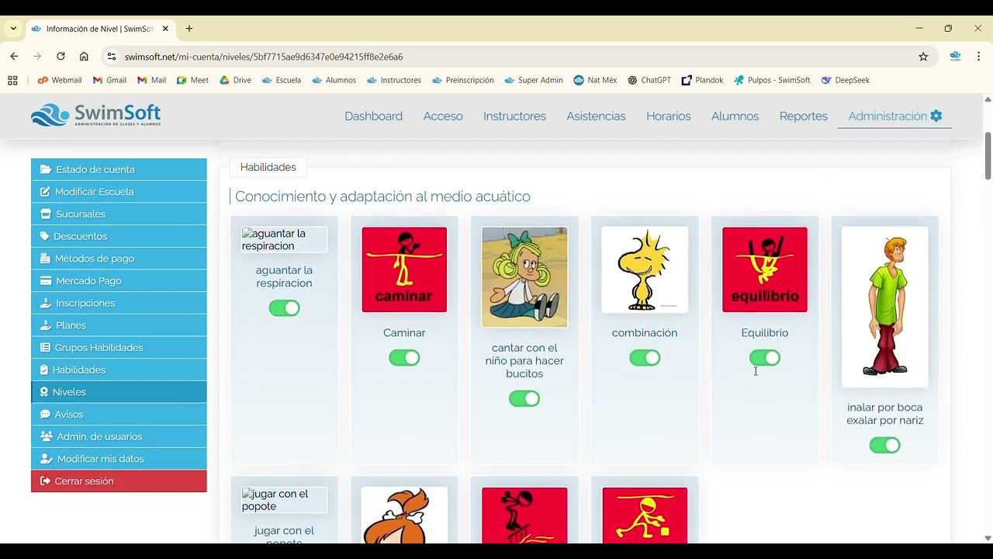Click the browser back arrow

pos(14,57)
